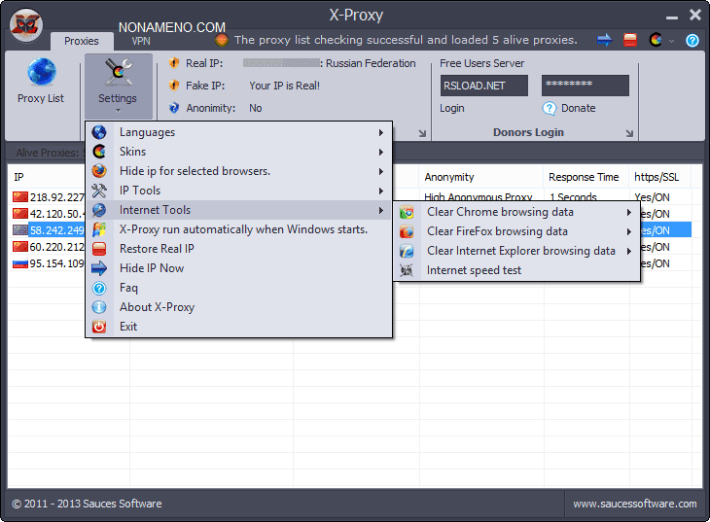The height and width of the screenshot is (522, 710).
Task: Click the blue help question mark icon
Action: coord(692,40)
